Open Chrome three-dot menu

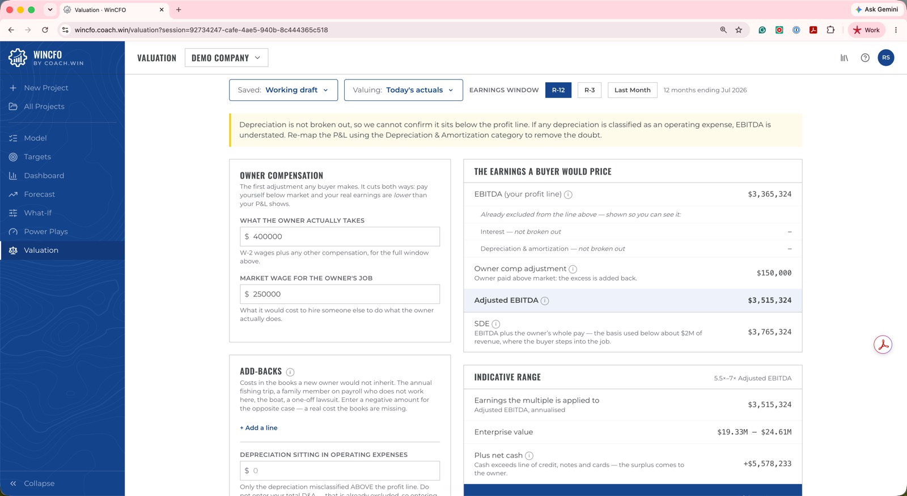click(896, 30)
